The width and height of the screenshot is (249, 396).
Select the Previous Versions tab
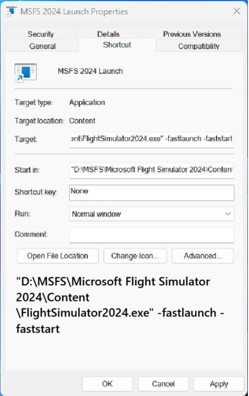(x=192, y=34)
